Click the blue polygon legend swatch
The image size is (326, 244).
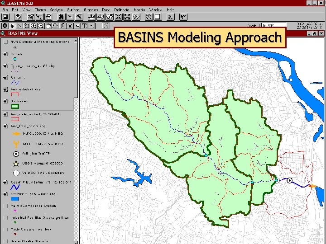[x=15, y=199]
